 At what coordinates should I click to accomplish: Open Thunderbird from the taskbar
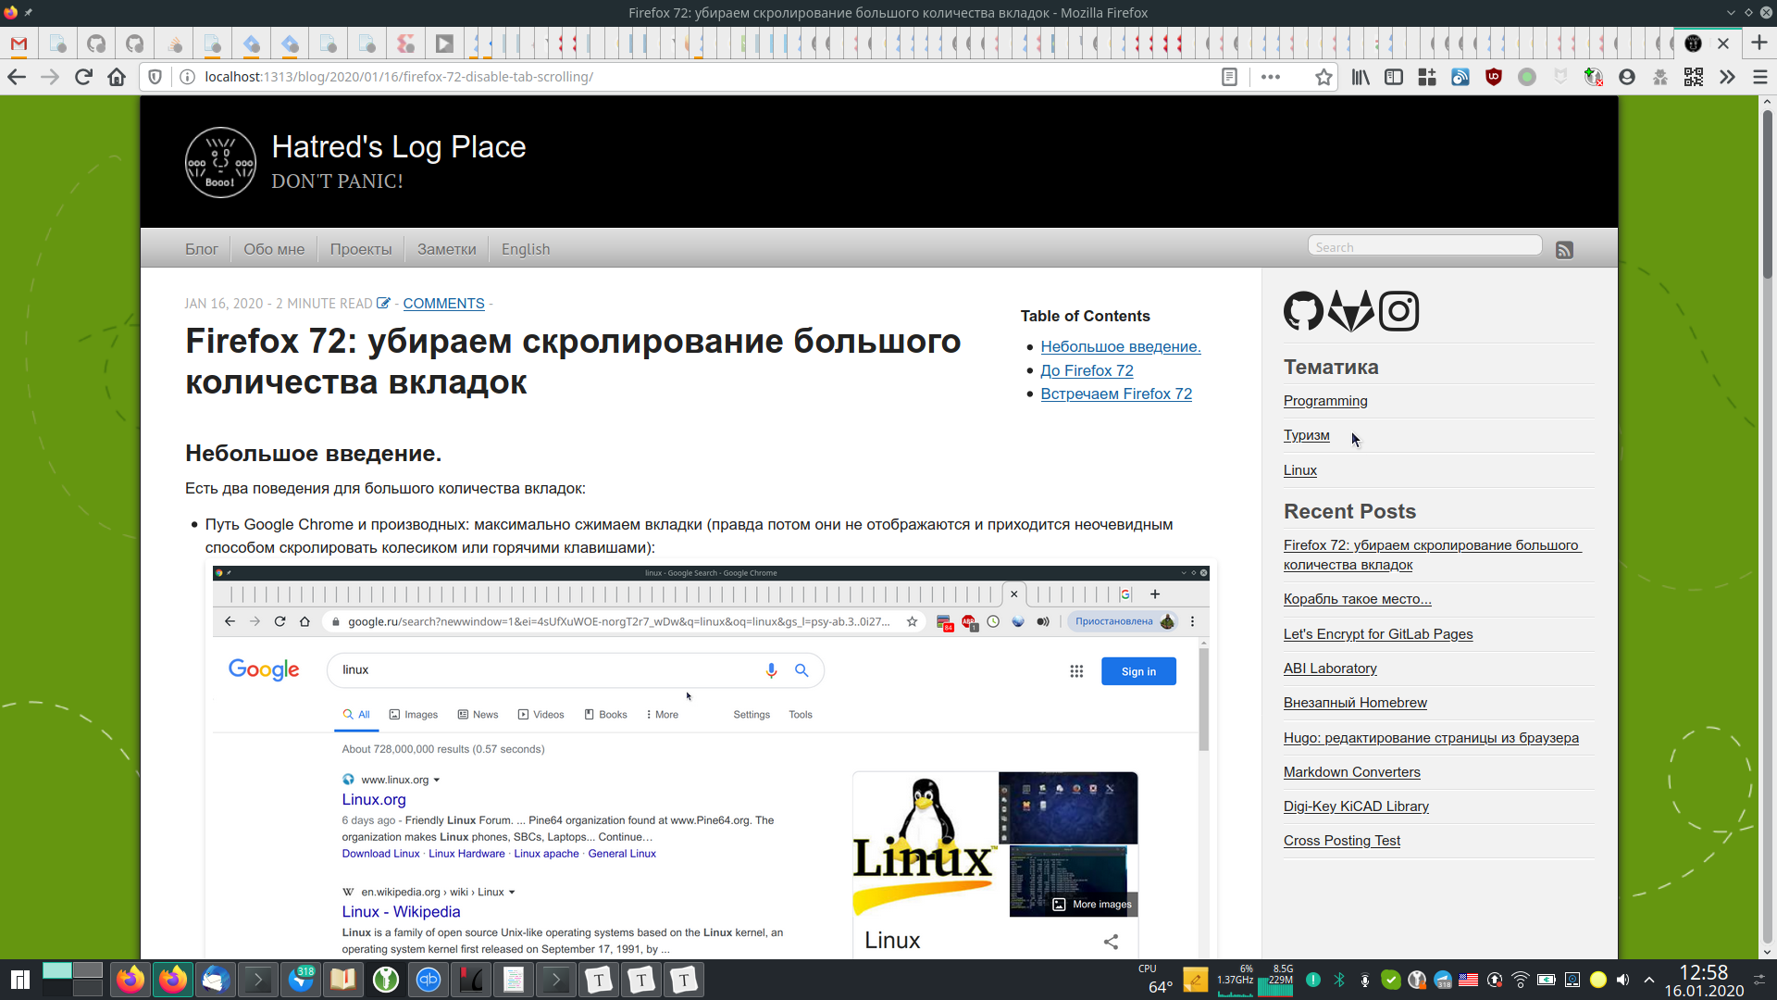pyautogui.click(x=215, y=980)
